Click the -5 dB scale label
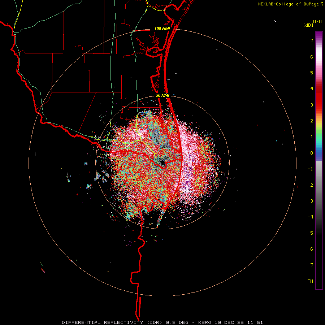 pyautogui.click(x=310, y=233)
